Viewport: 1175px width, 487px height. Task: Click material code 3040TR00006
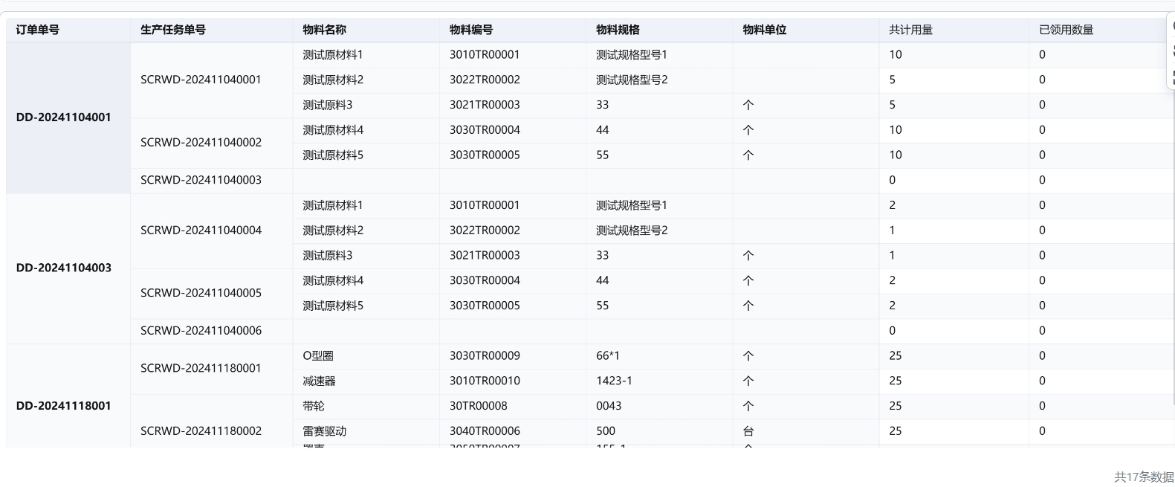(485, 431)
